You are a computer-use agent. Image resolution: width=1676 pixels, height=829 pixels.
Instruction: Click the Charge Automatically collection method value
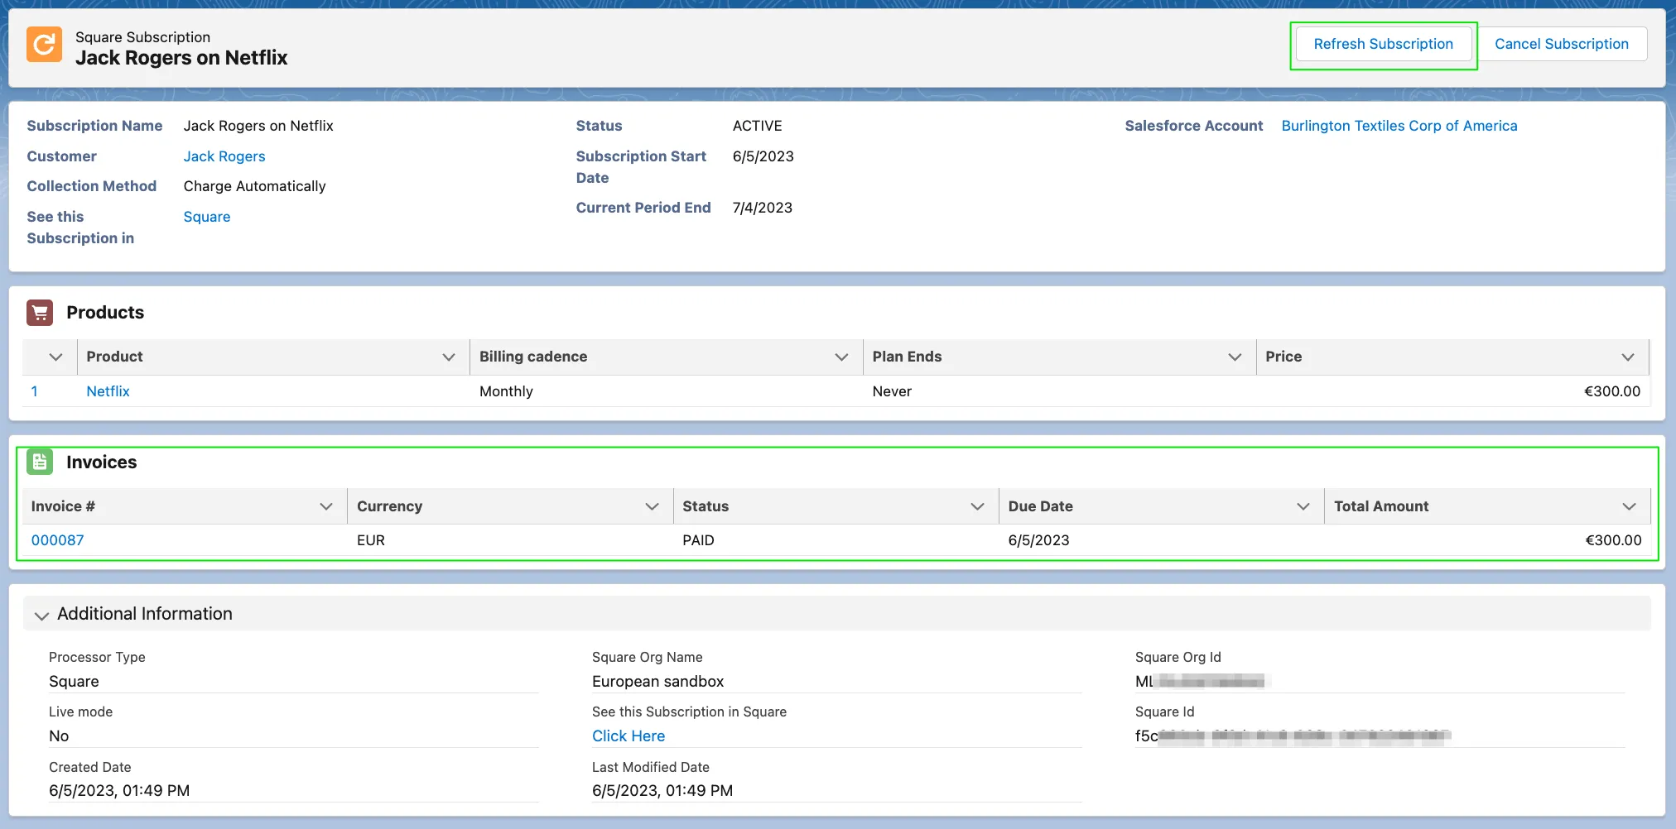254,186
